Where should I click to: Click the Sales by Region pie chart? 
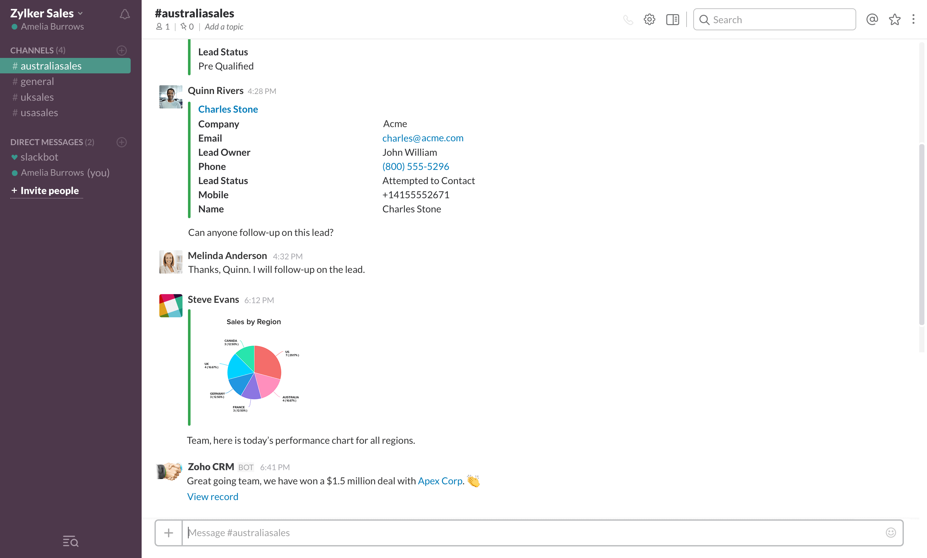click(x=254, y=372)
